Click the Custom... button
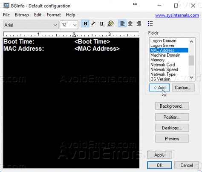This screenshot has height=172, width=202. [x=183, y=88]
